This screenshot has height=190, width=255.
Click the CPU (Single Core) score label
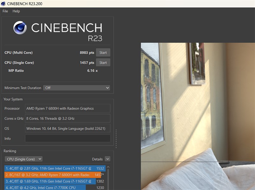click(19, 62)
